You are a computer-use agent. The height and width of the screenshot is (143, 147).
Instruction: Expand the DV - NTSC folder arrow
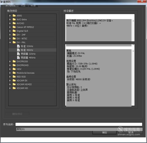point(10,38)
